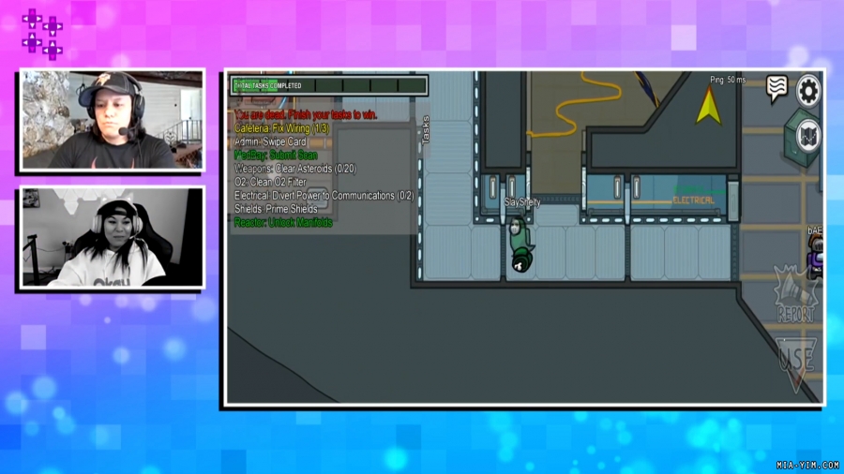Click 'Admin: Swipe Card' task

pyautogui.click(x=270, y=141)
